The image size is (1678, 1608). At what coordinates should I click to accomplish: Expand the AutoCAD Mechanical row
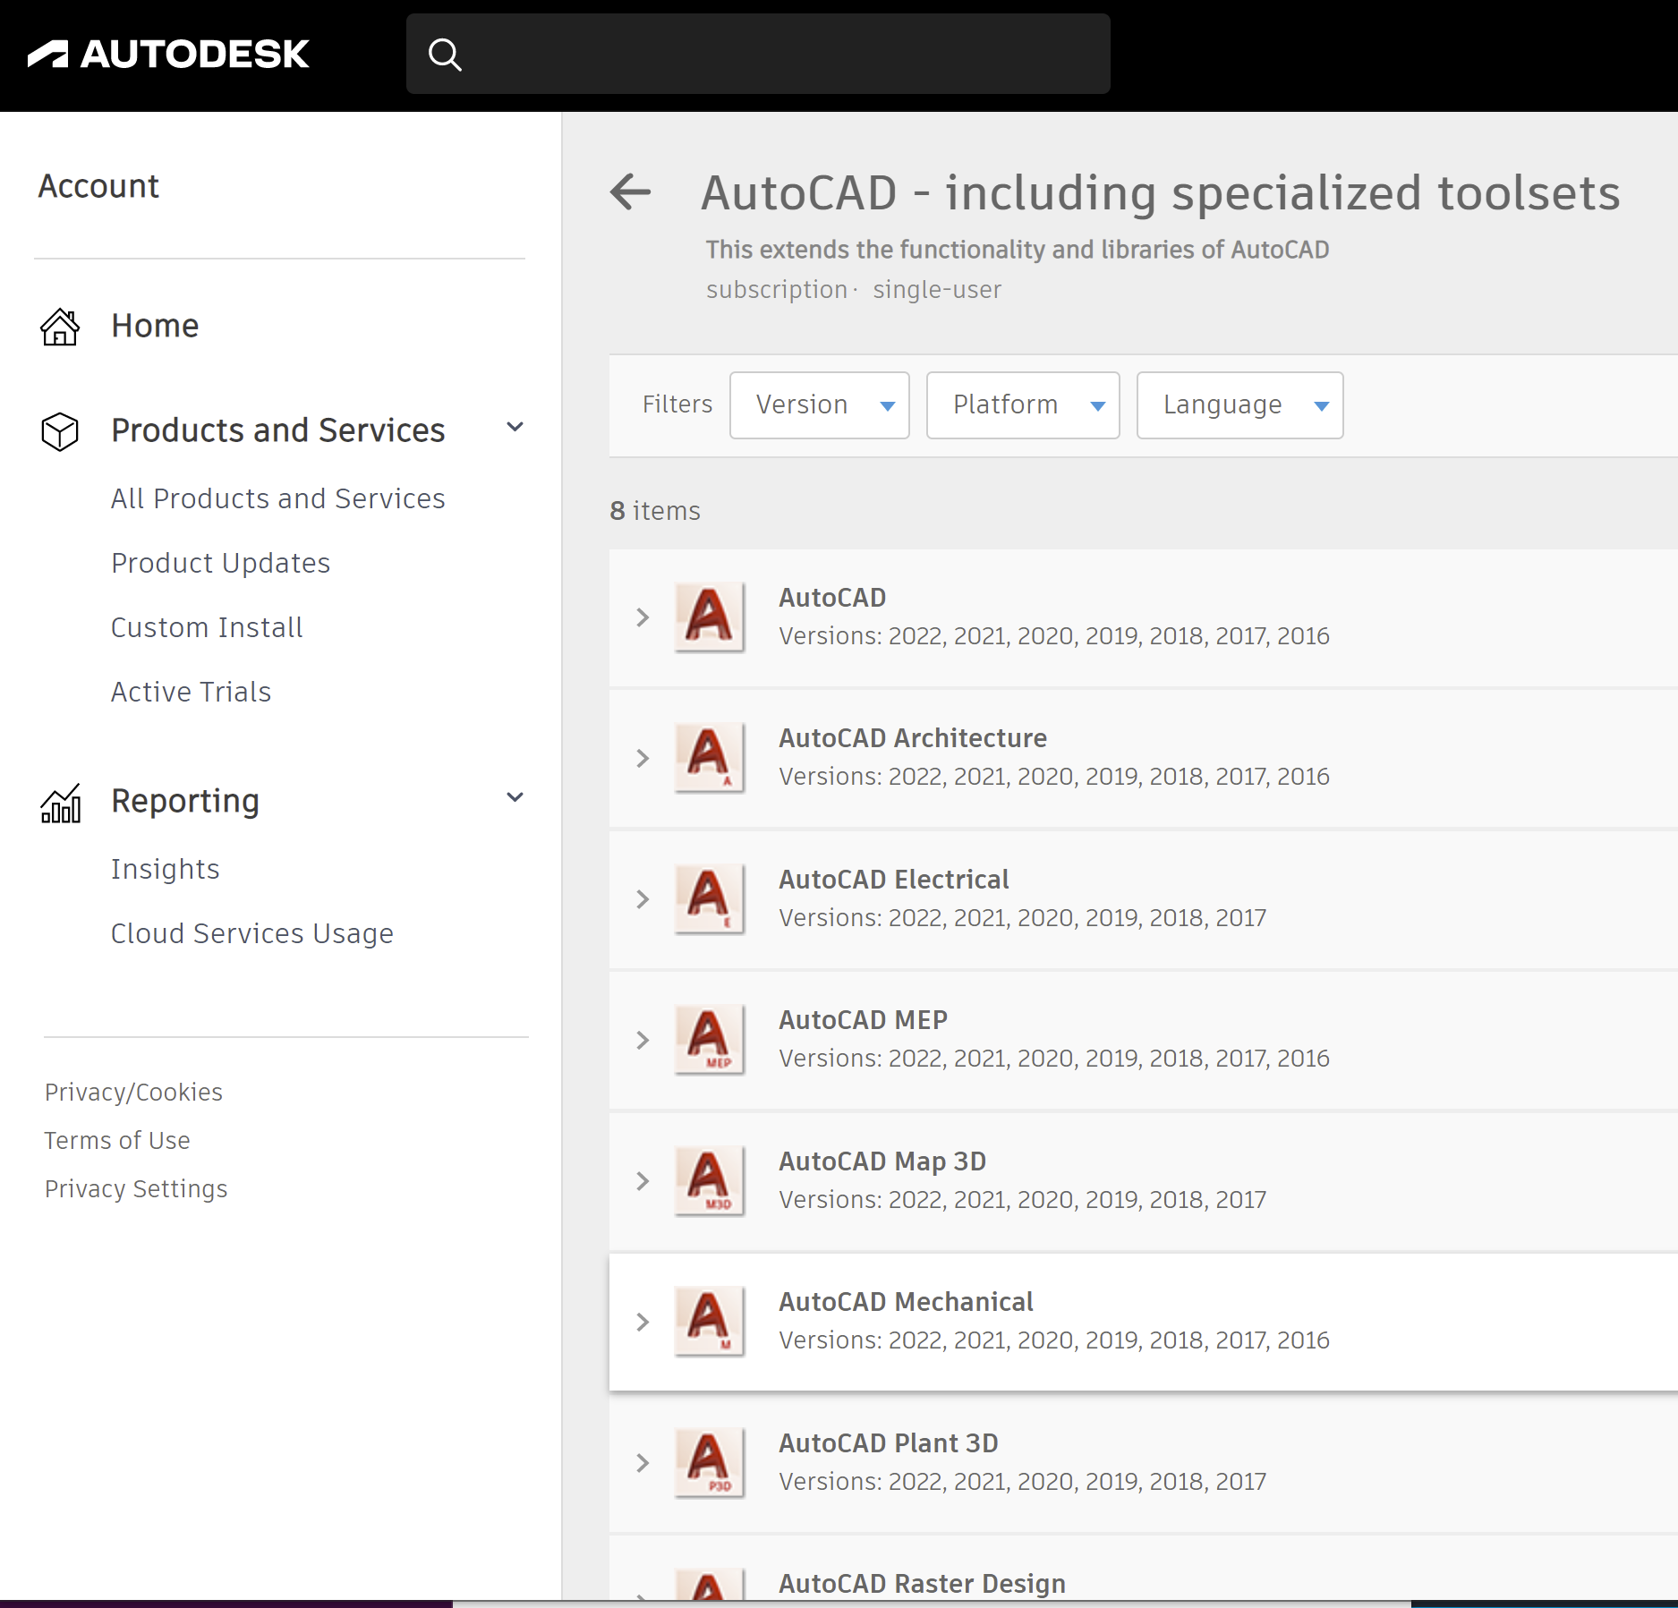pos(643,1322)
